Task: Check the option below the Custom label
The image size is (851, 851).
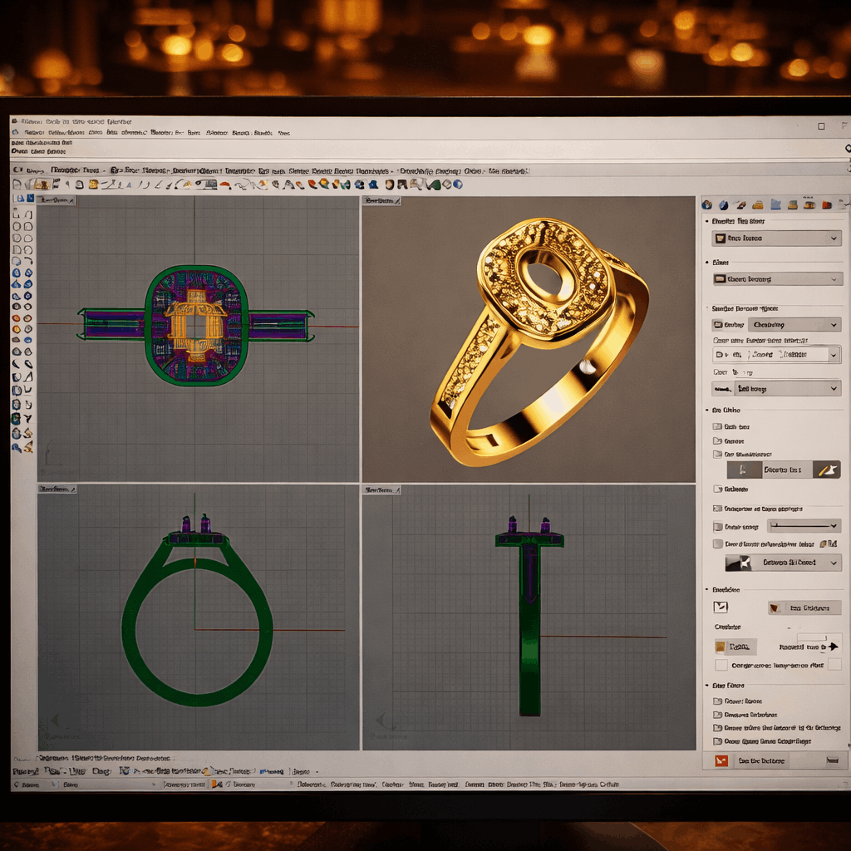Action: 721,665
